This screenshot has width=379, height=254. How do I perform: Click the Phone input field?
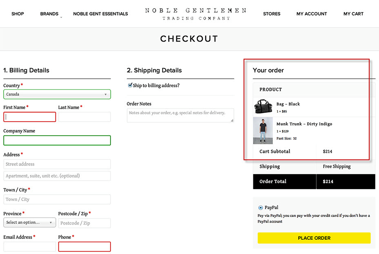[84, 247]
